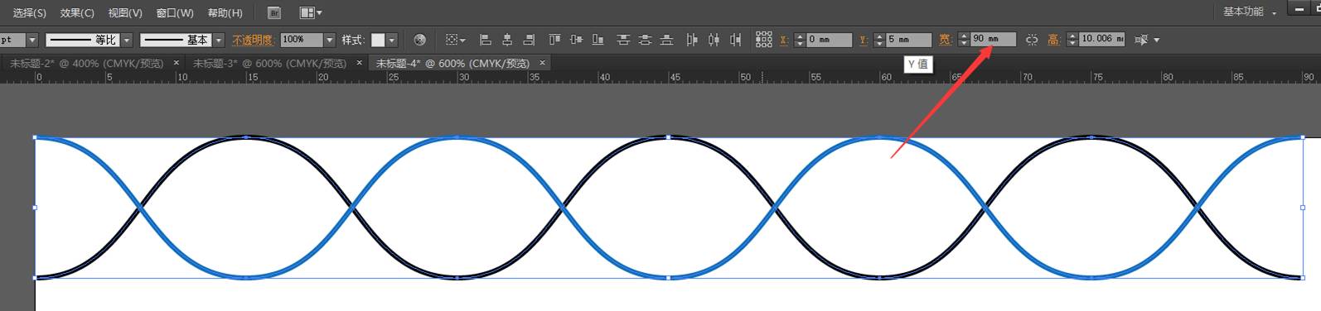The width and height of the screenshot is (1321, 311).
Task: Click the orange 不透明度 link
Action: pos(253,40)
